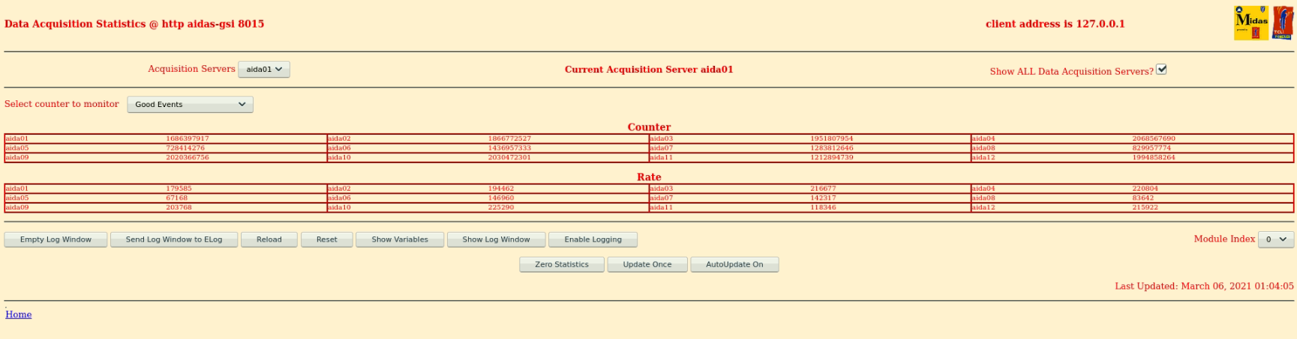This screenshot has height=339, width=1297.
Task: Select counter value 1686397917 for aida01
Action: point(188,138)
